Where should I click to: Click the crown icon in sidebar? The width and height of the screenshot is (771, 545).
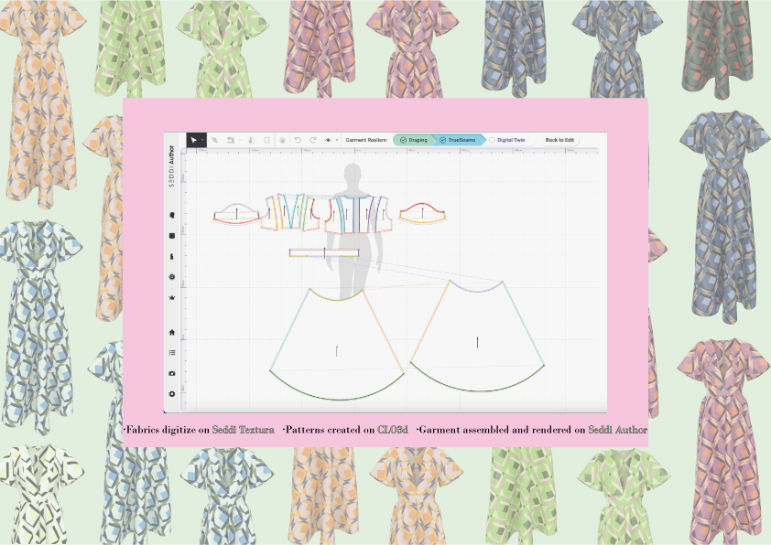pos(172,297)
